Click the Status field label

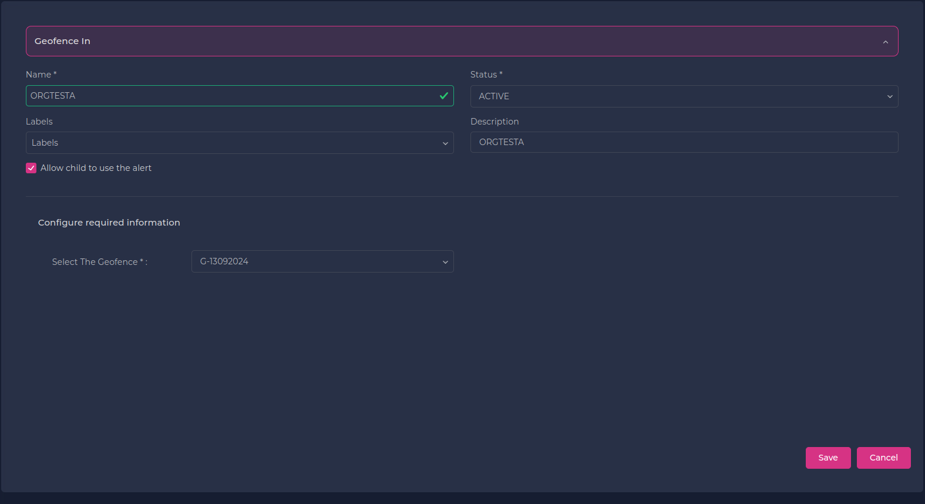(x=483, y=75)
